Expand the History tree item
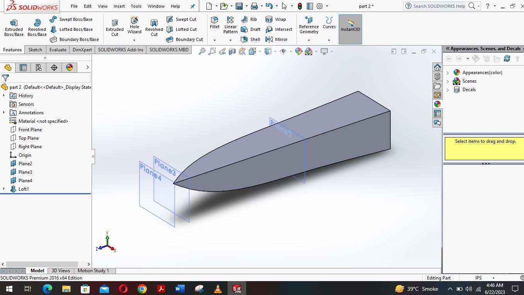 click(4, 96)
